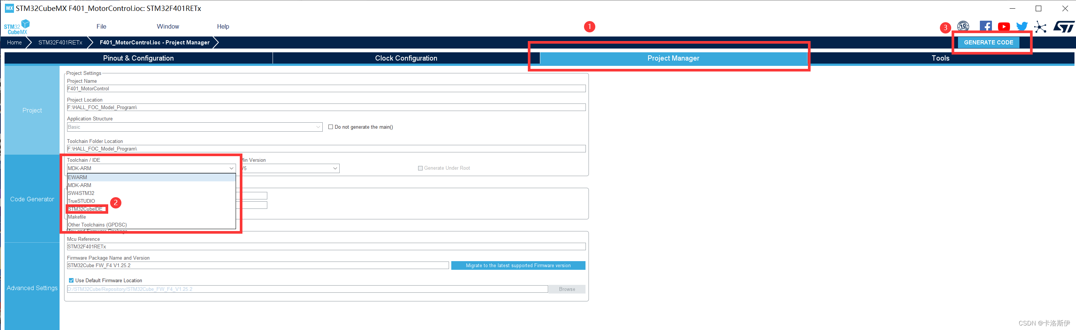Click the Project Name input field

pyautogui.click(x=326, y=89)
